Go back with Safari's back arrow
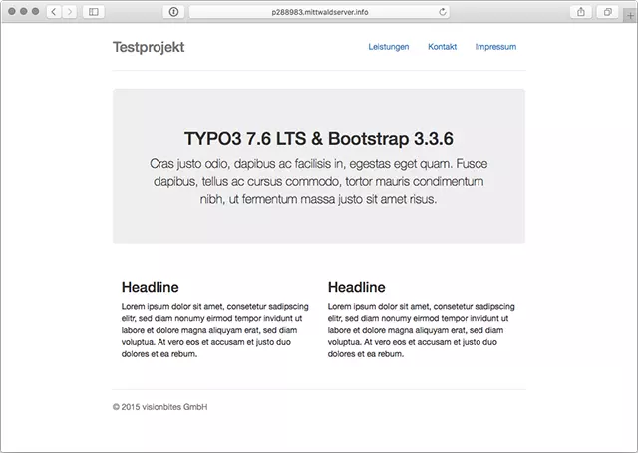 click(54, 12)
